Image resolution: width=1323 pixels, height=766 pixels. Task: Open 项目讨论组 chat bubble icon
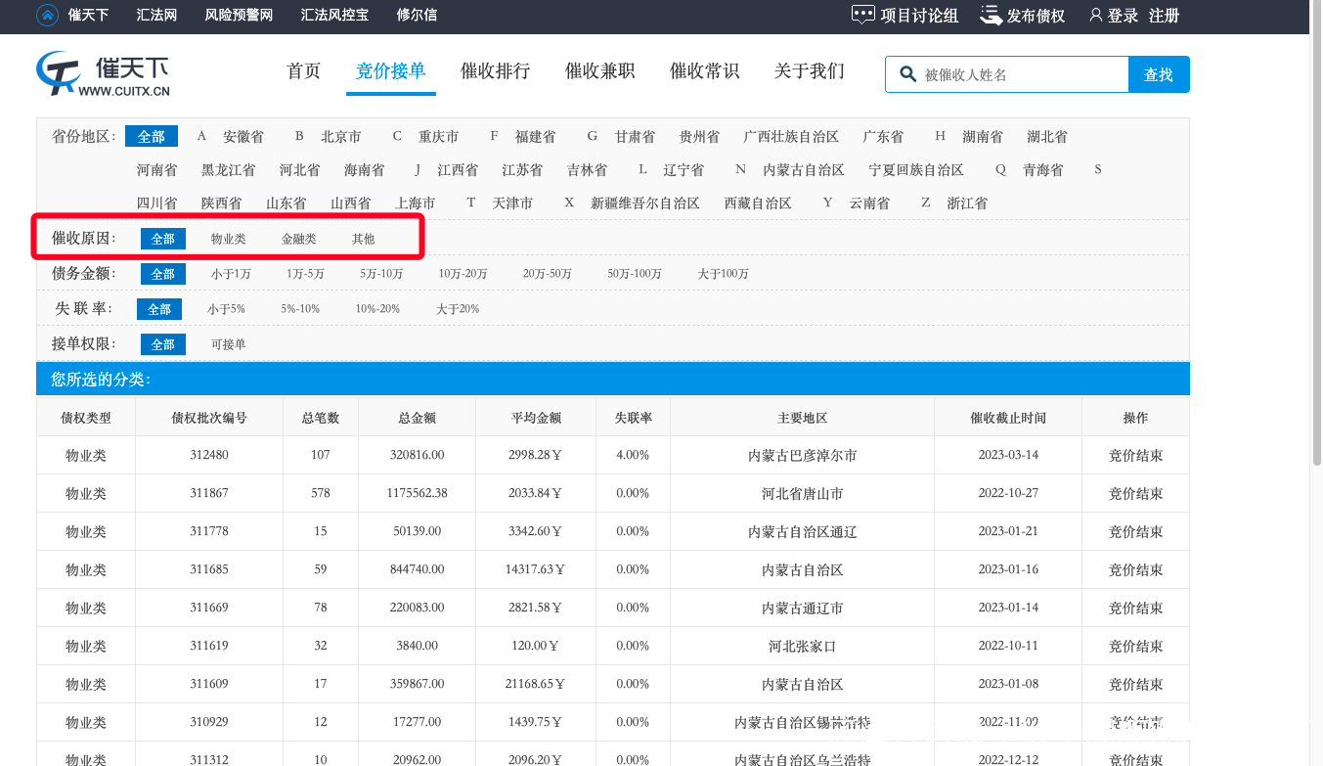click(x=862, y=16)
